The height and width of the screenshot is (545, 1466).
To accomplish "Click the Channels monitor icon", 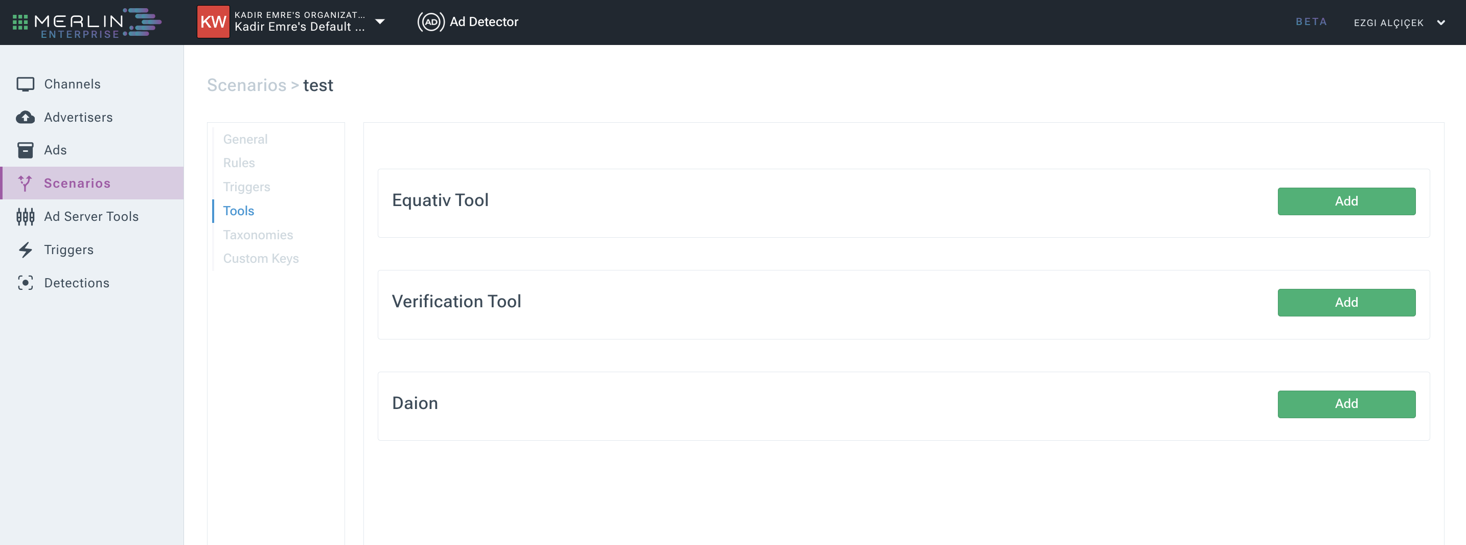I will pos(25,84).
